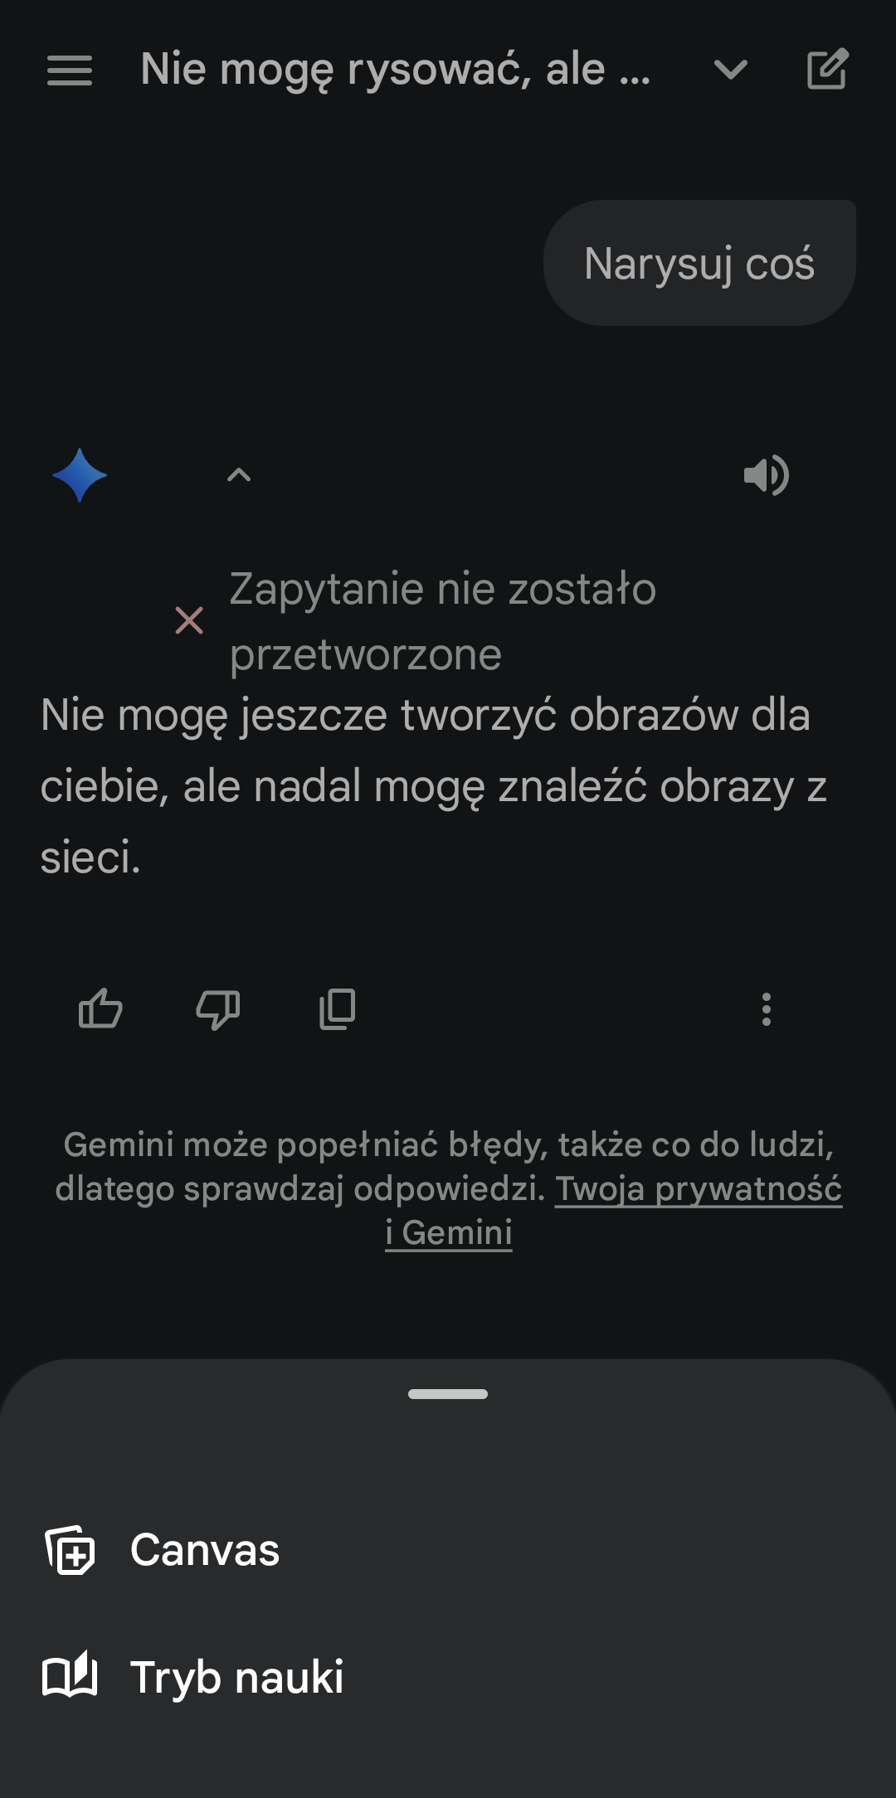The width and height of the screenshot is (896, 1798).
Task: Collapse the query status details chevron
Action: click(239, 475)
